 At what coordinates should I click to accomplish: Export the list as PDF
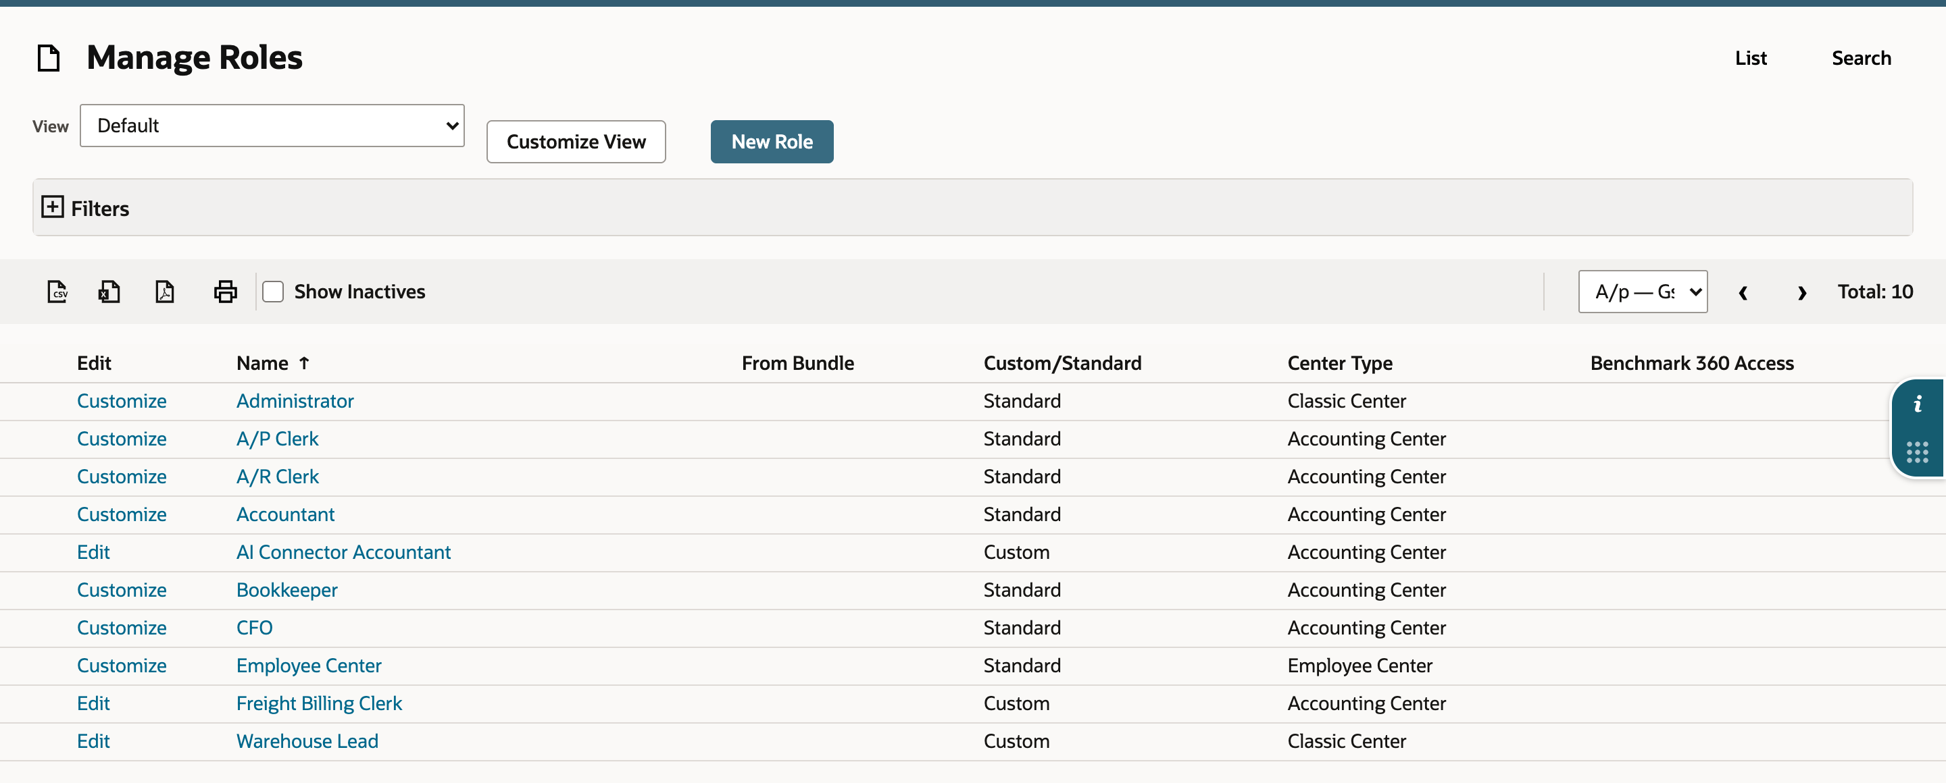click(x=165, y=291)
